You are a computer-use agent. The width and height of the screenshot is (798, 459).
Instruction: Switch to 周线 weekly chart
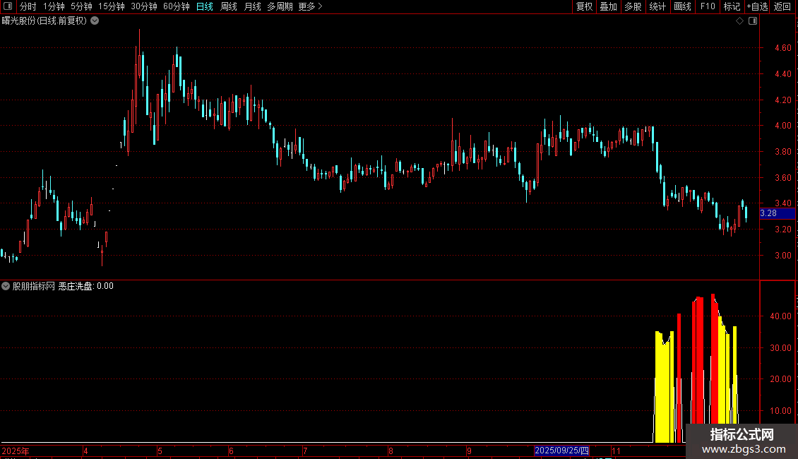(229, 6)
